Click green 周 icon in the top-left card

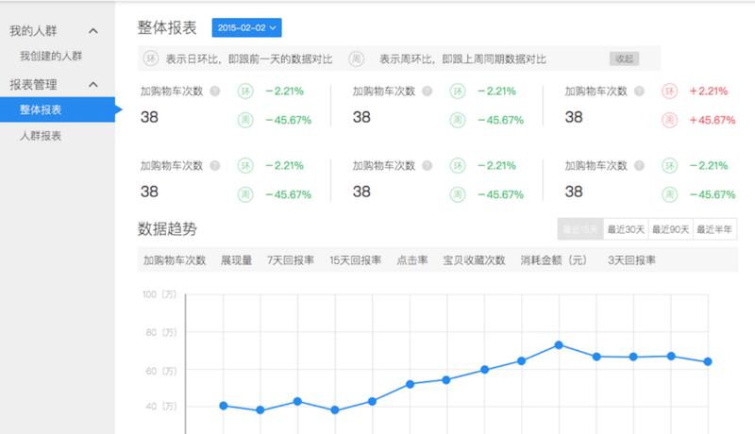click(245, 120)
